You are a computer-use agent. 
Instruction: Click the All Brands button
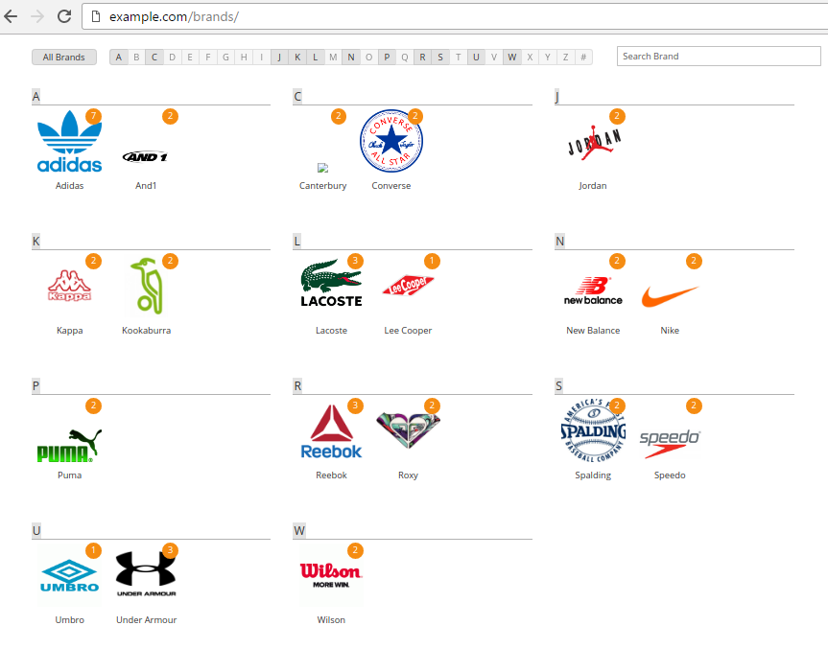tap(64, 57)
